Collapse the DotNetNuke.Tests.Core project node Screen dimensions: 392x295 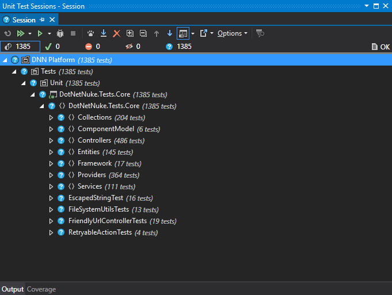point(33,95)
